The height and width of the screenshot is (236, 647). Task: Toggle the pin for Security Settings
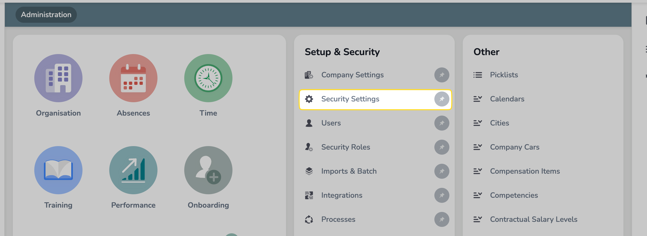coord(442,99)
